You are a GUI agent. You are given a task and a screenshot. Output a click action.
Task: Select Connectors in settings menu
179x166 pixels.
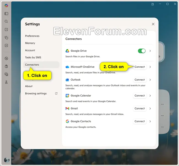point(41,65)
